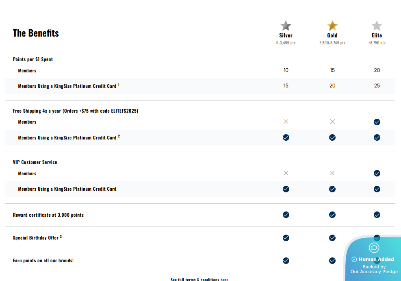
Task: Click the house icon in Accuracy Pledge badge
Action: [x=374, y=248]
